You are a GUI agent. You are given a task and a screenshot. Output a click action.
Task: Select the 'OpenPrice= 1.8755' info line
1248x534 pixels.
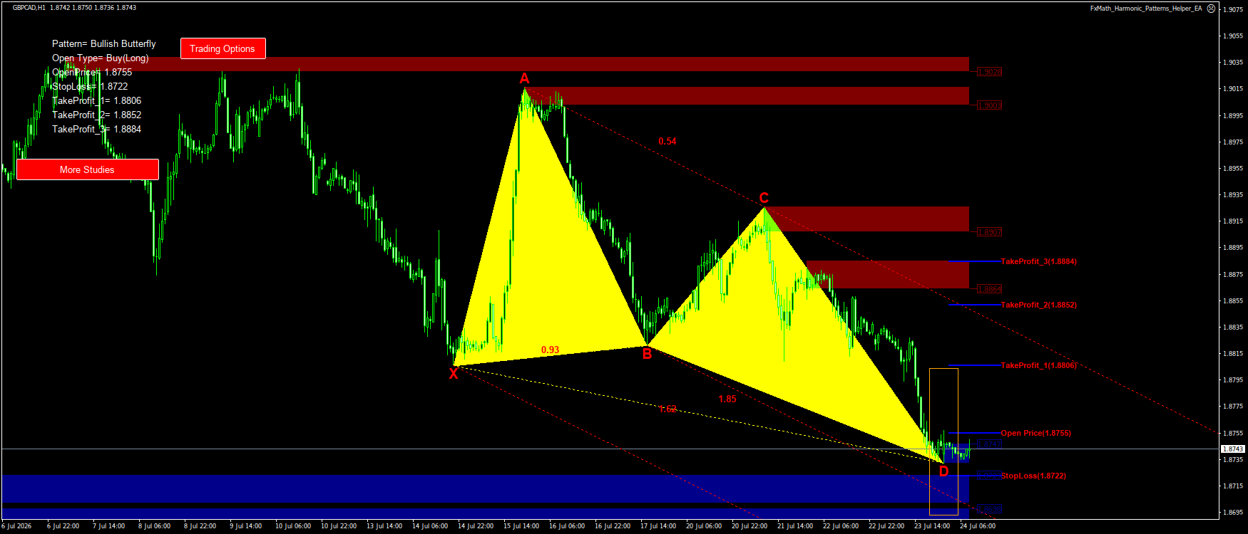click(92, 72)
